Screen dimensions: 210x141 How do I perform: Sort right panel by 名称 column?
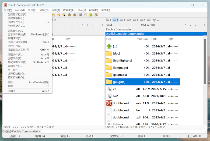click(121, 39)
